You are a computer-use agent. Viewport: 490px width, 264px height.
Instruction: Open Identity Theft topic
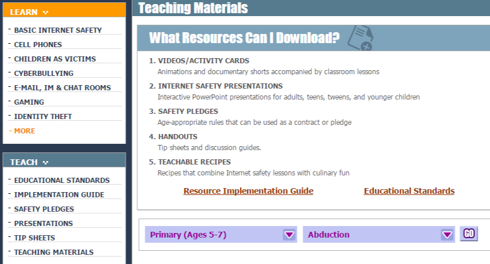43,116
